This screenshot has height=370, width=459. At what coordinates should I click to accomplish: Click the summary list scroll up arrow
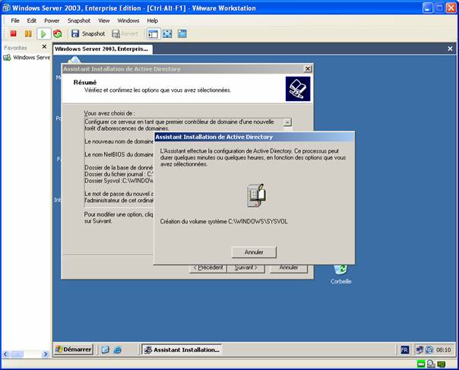(288, 122)
